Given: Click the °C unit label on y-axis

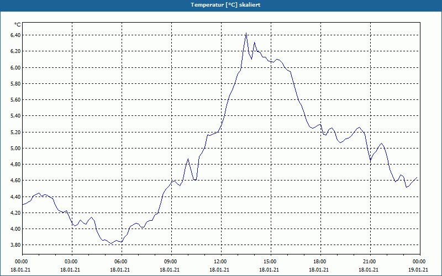Looking at the screenshot, I should 18,25.
